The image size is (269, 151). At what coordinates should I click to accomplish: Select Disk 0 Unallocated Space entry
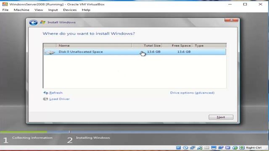(x=135, y=52)
